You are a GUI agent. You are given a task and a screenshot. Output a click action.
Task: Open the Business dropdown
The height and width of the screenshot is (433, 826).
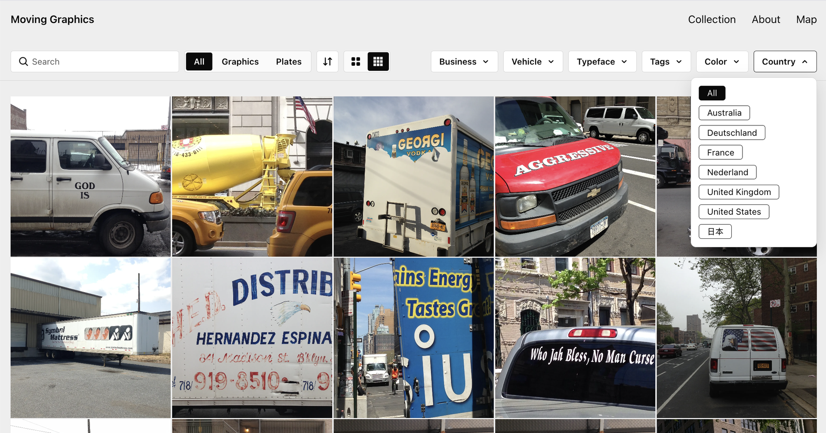464,61
